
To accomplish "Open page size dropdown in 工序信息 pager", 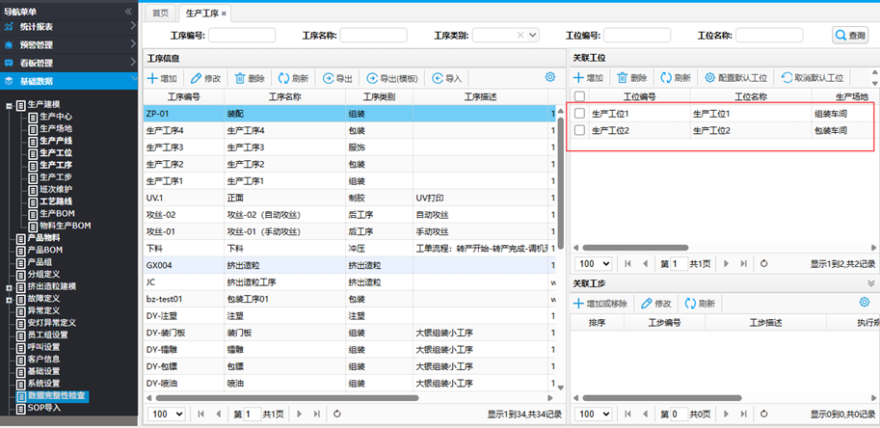I will 166,414.
